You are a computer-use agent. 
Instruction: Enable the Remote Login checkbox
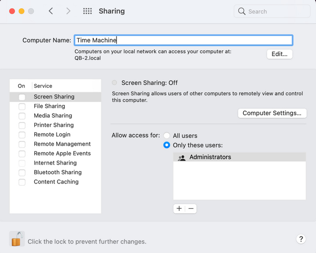22,135
